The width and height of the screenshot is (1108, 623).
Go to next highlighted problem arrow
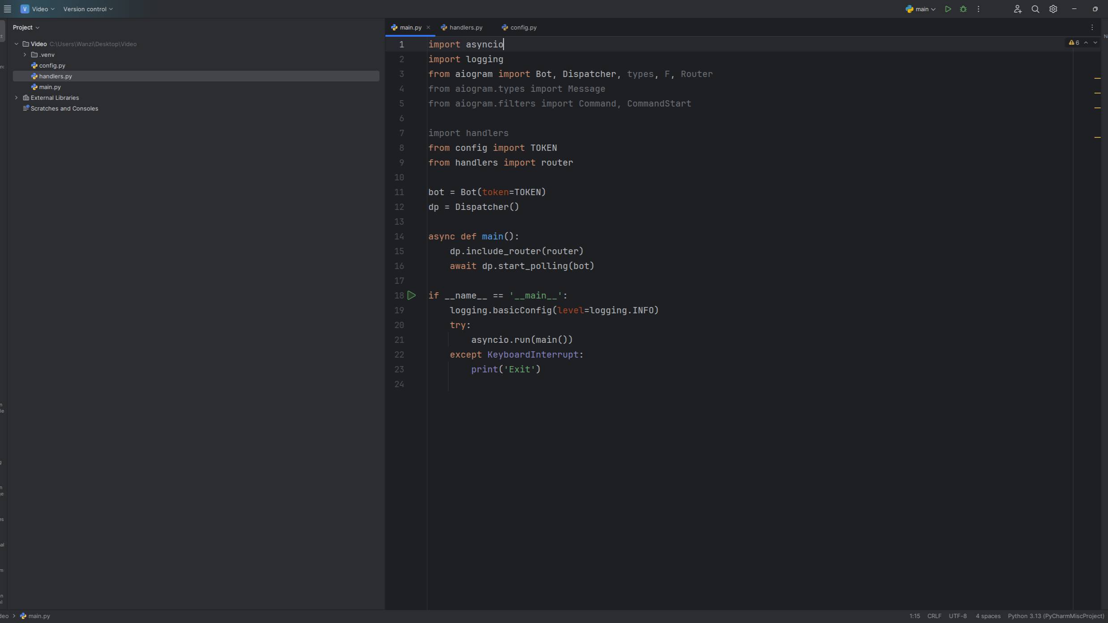pos(1095,43)
